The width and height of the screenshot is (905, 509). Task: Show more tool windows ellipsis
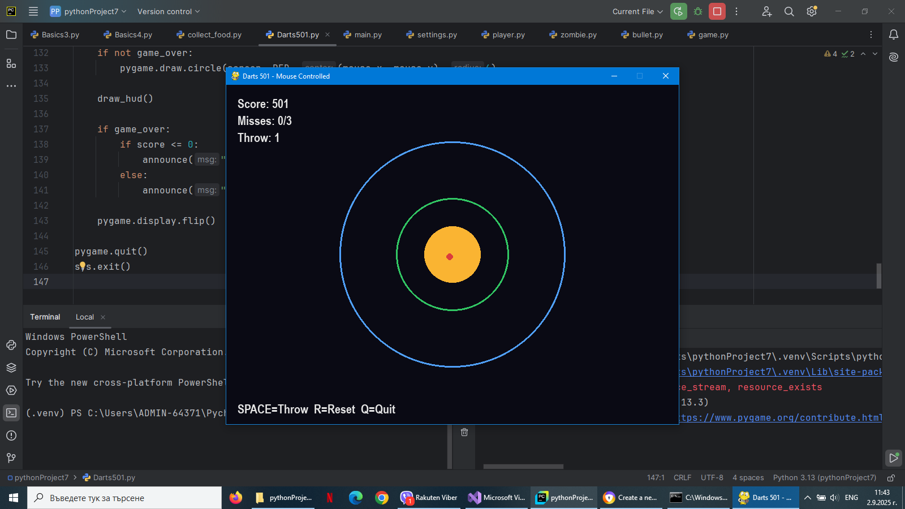(x=11, y=86)
